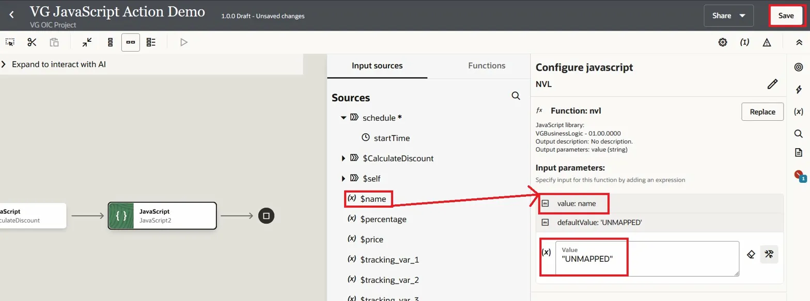810x301 pixels.
Task: Open the settings gear icon
Action: tap(723, 42)
